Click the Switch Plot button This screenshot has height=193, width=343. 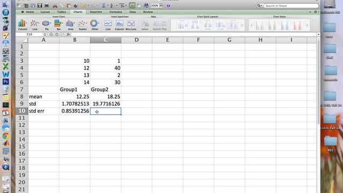click(160, 25)
